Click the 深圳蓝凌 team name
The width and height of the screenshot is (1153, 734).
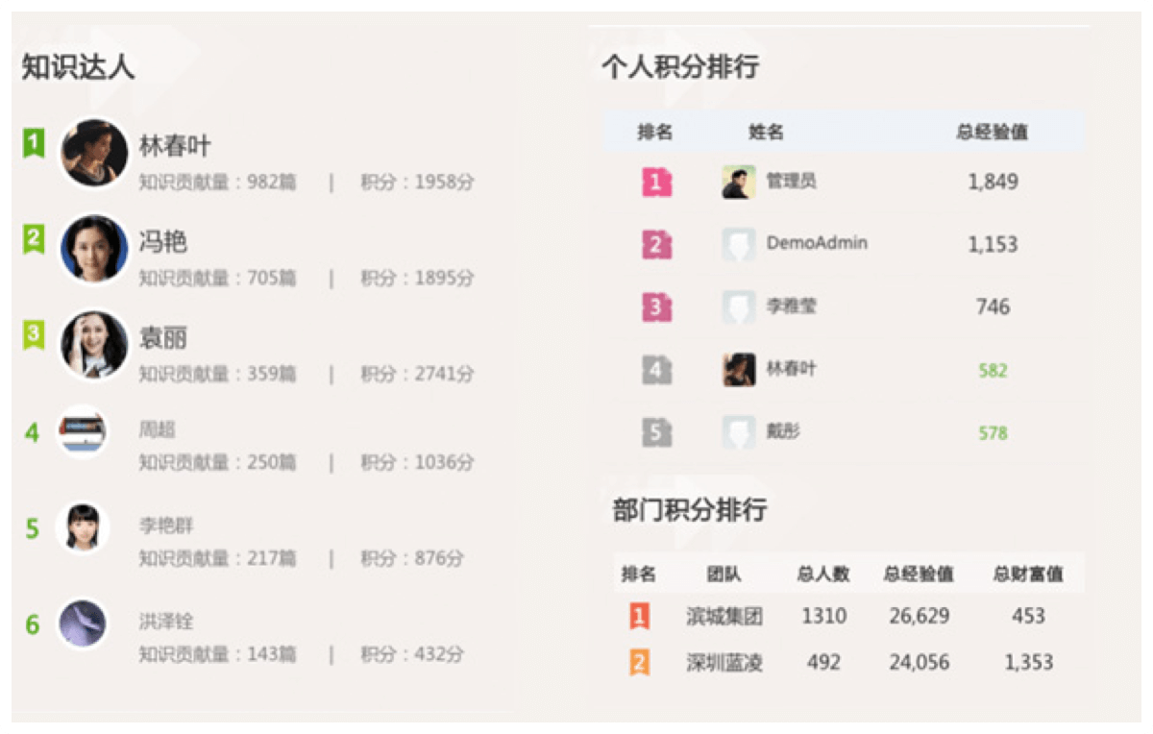tap(724, 662)
